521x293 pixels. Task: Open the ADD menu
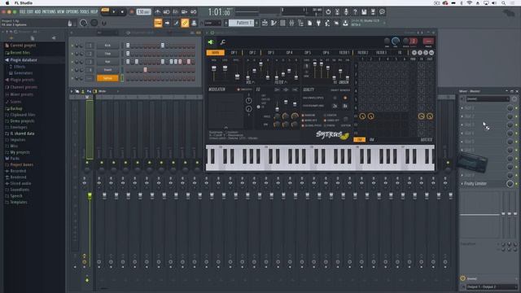pyautogui.click(x=37, y=11)
